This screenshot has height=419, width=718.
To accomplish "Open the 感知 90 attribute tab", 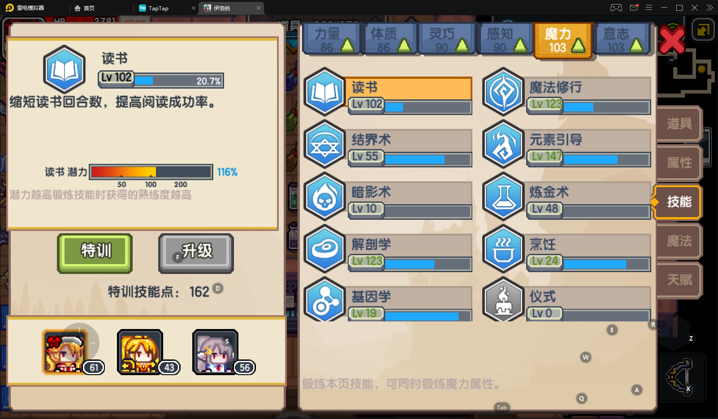I will tap(506, 39).
